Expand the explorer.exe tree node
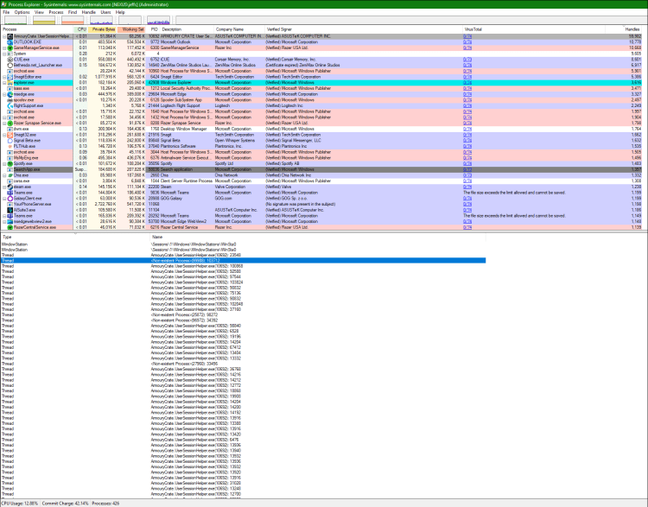 (4, 83)
